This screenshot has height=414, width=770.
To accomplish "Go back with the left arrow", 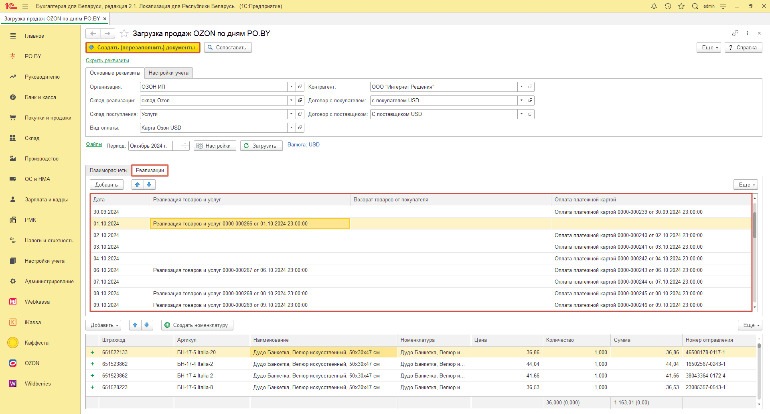I will [x=93, y=33].
